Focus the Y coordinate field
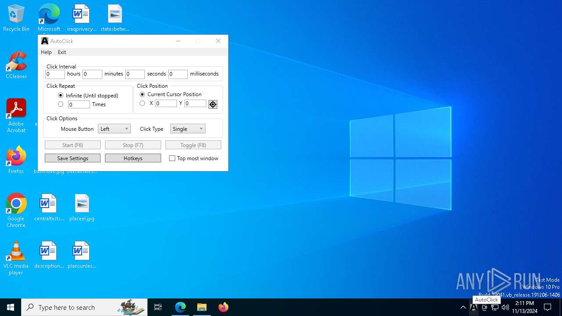This screenshot has height=316, width=562. point(195,104)
